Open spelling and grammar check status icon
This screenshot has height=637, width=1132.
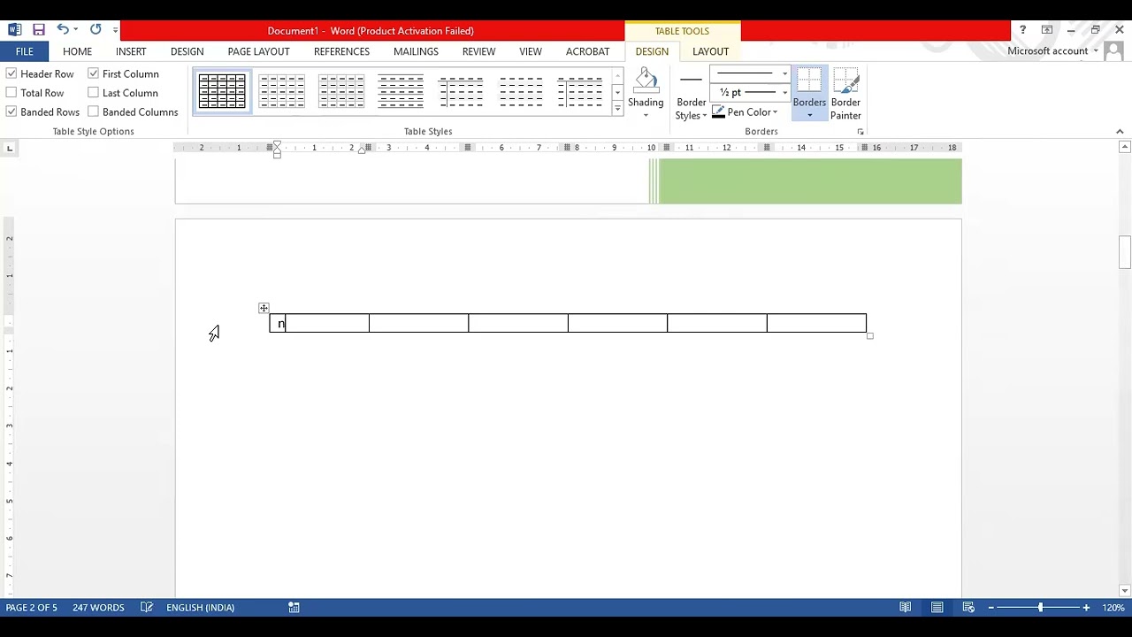tap(147, 608)
